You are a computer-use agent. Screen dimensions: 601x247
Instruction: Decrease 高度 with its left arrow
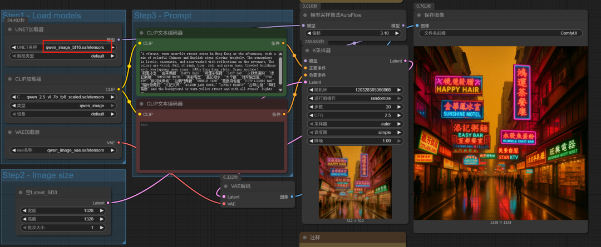[x=24, y=219]
